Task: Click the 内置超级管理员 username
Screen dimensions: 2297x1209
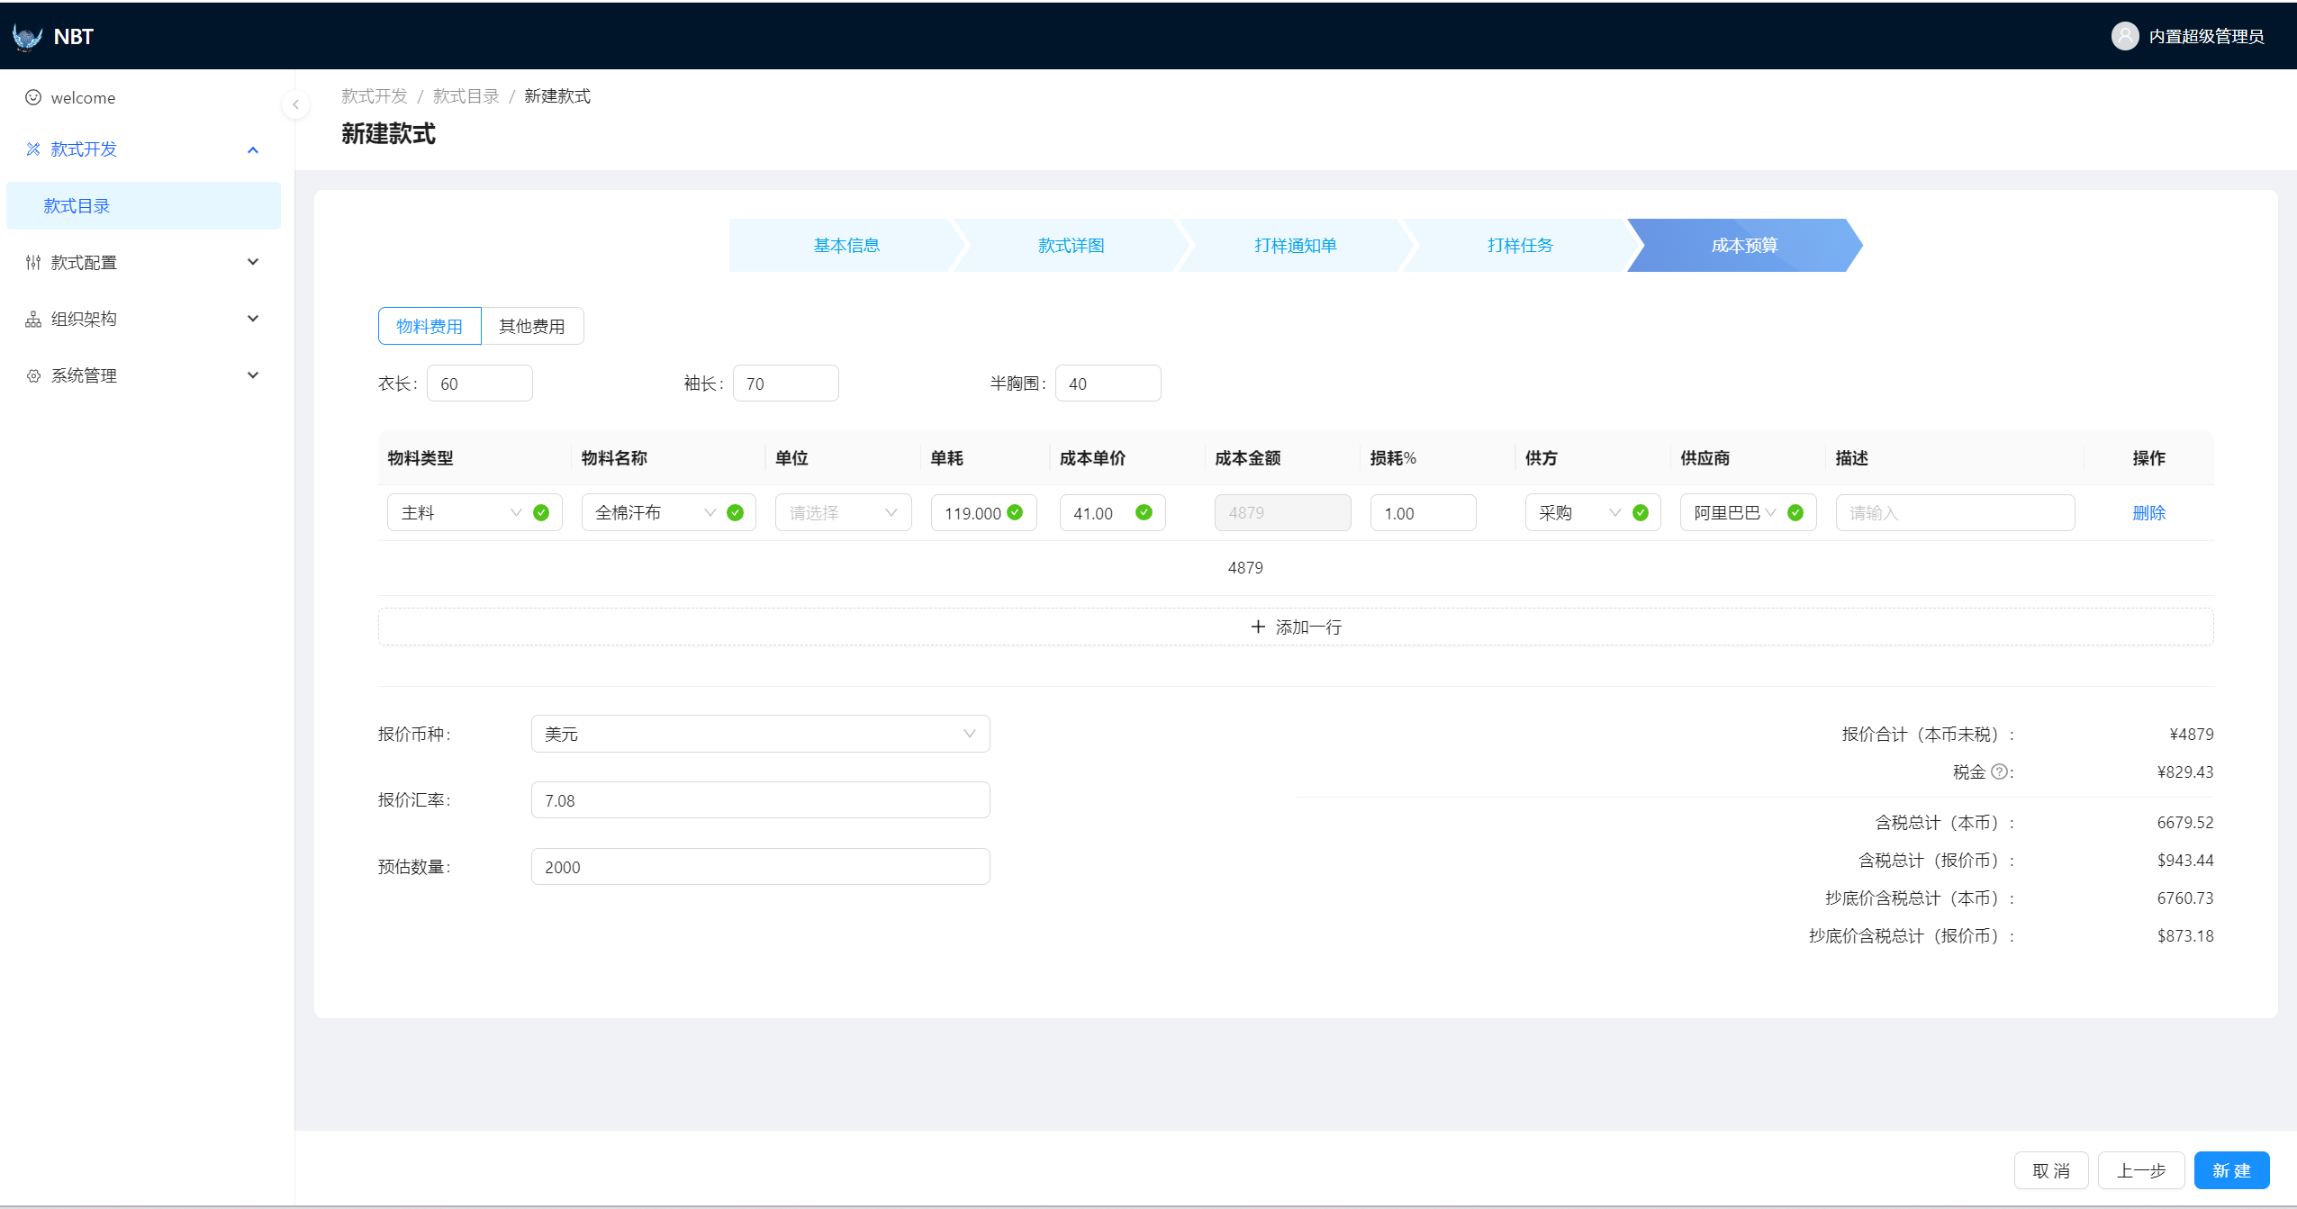Action: pyautogui.click(x=2206, y=37)
